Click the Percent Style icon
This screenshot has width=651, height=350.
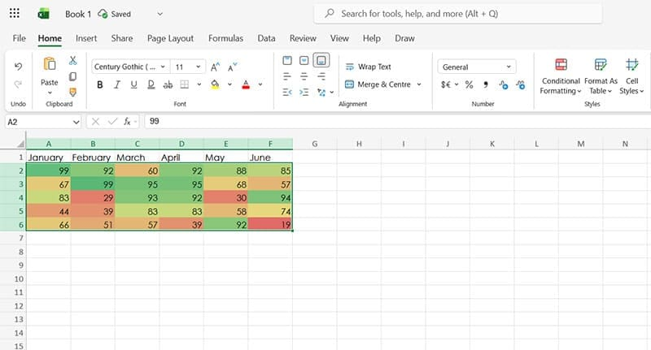pyautogui.click(x=469, y=84)
